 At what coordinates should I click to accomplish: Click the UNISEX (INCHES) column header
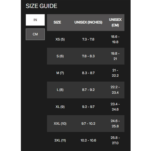pos(88,22)
